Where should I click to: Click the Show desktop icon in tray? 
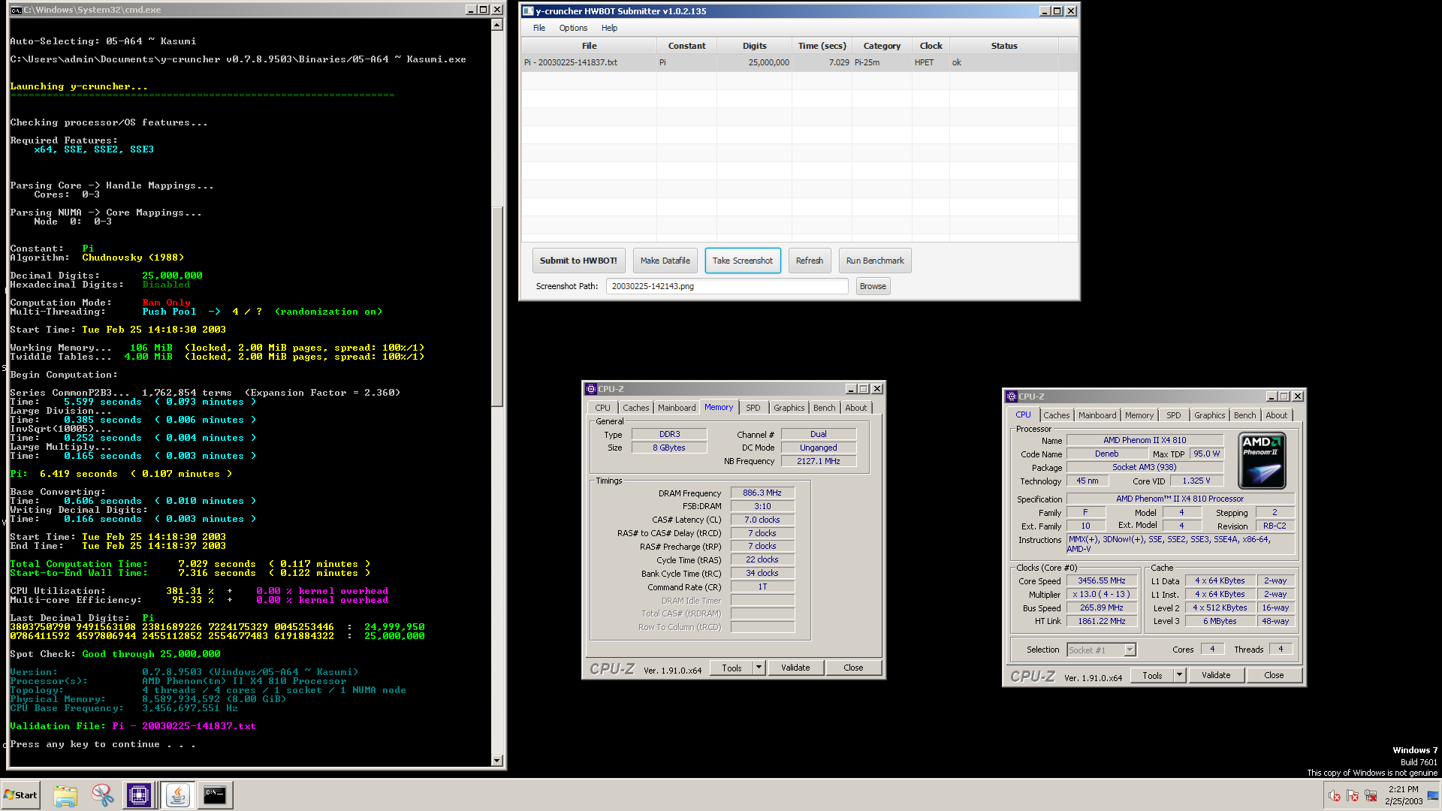coord(1434,796)
